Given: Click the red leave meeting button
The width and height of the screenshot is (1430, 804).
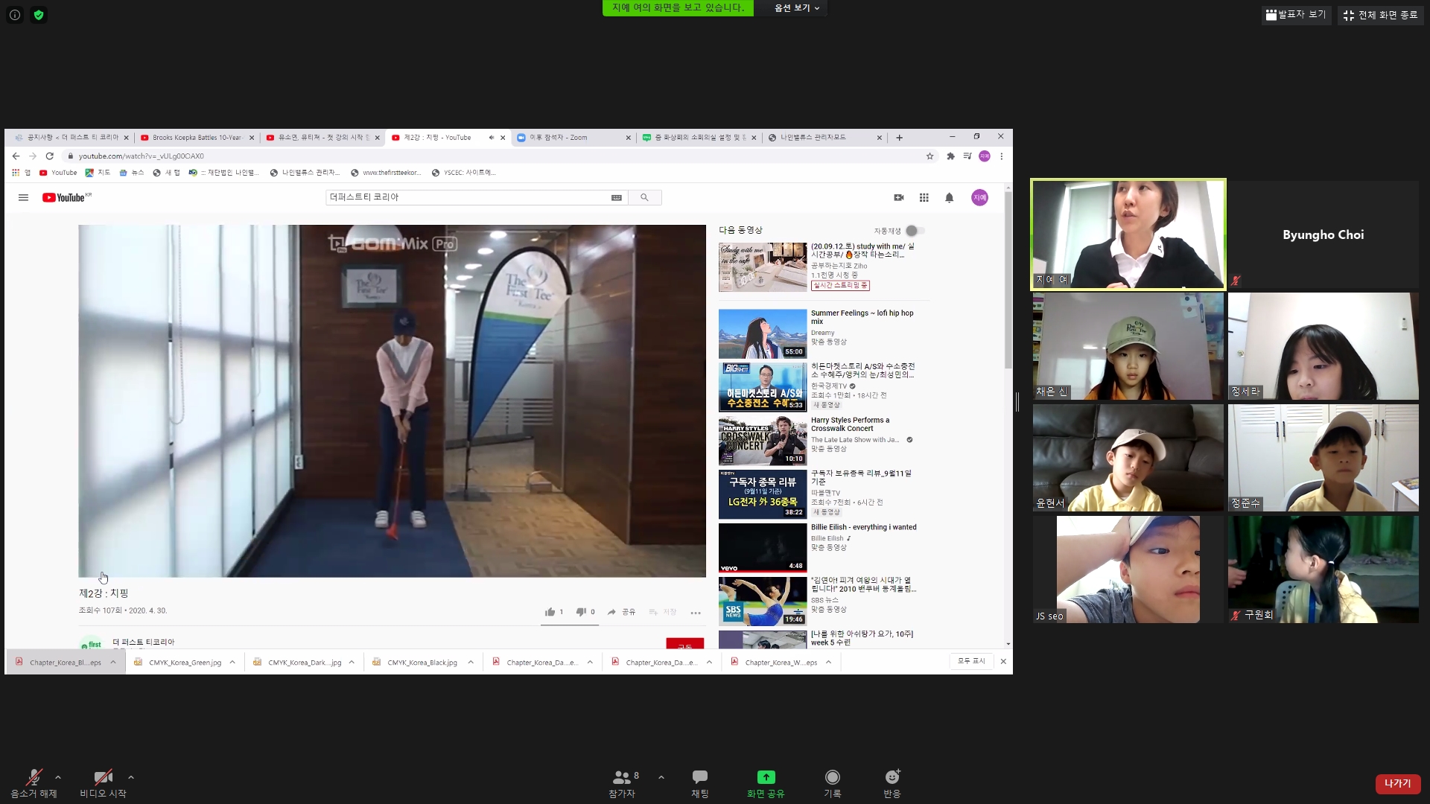Looking at the screenshot, I should [1397, 783].
